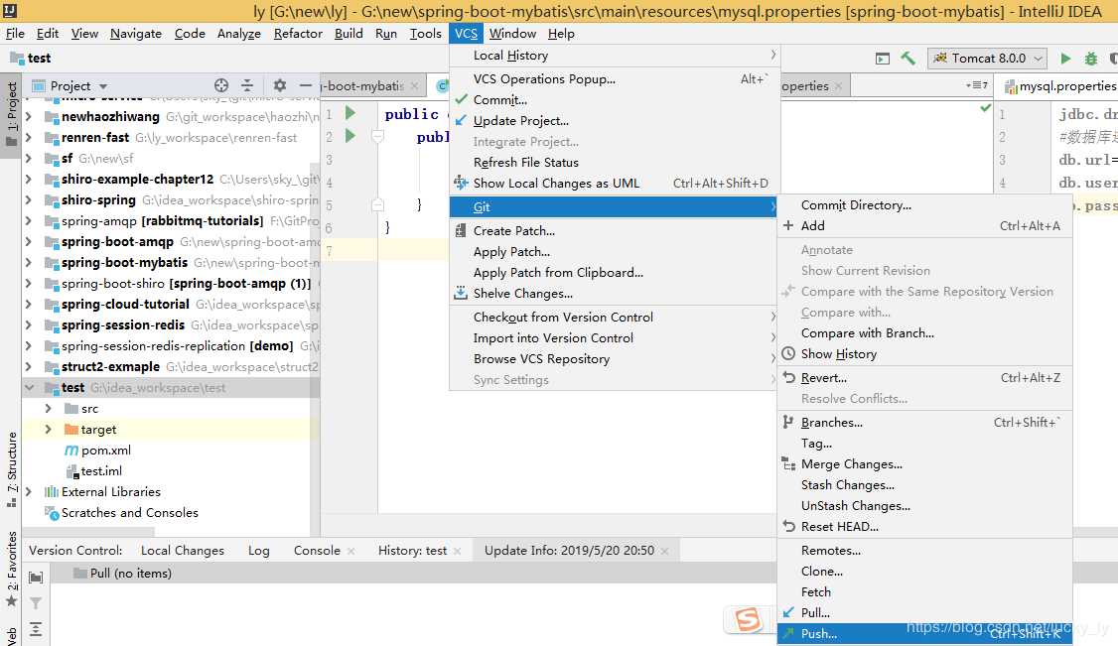Switch to the mysql.properties editor tab

click(x=1061, y=86)
